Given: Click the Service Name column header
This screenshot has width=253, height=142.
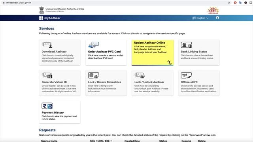Looking at the screenshot, I should tap(49, 141).
